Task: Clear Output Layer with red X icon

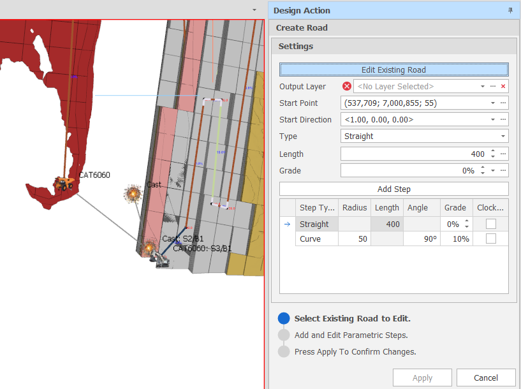Action: click(503, 87)
